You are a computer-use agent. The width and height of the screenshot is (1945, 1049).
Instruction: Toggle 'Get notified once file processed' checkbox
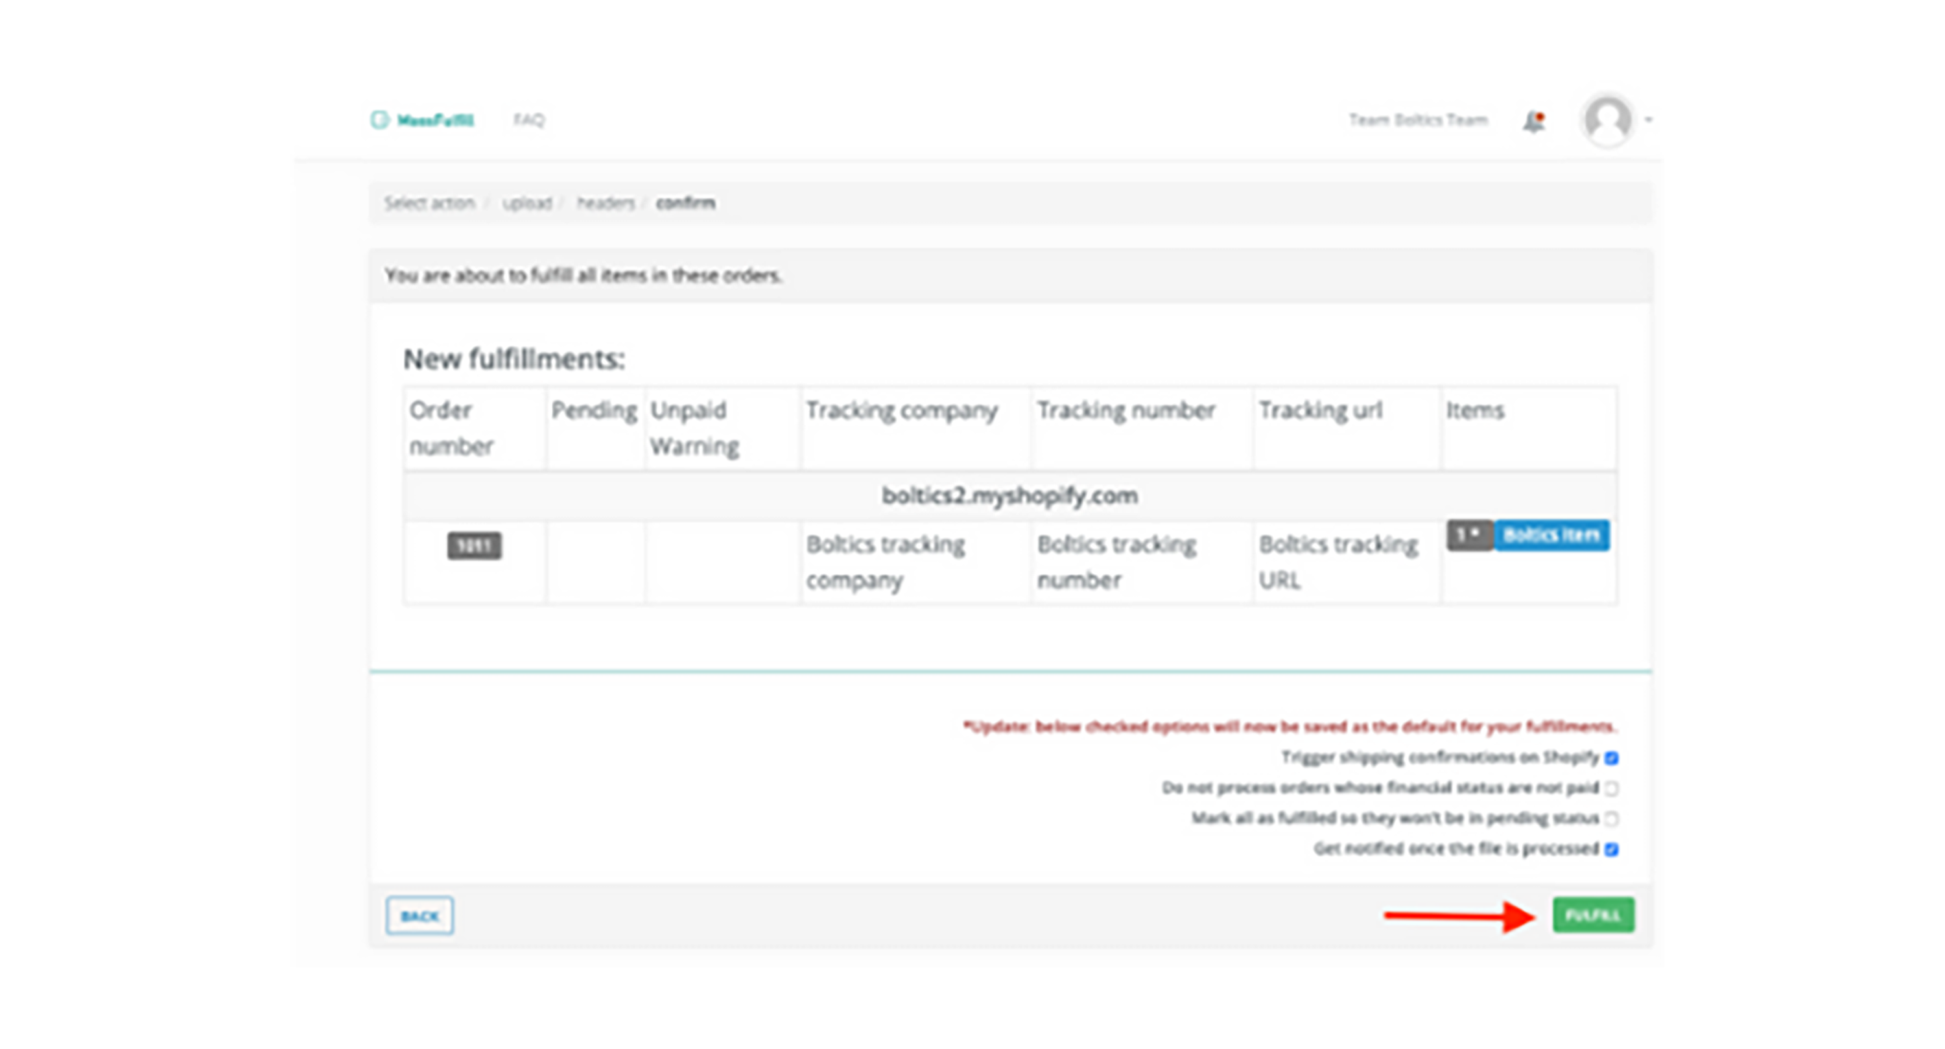pos(1611,849)
